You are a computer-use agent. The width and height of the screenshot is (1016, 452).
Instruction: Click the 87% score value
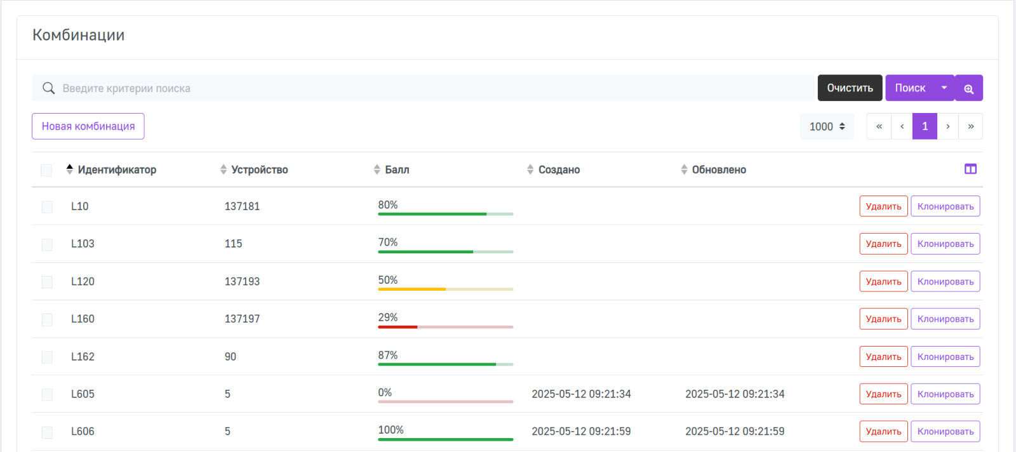[388, 355]
